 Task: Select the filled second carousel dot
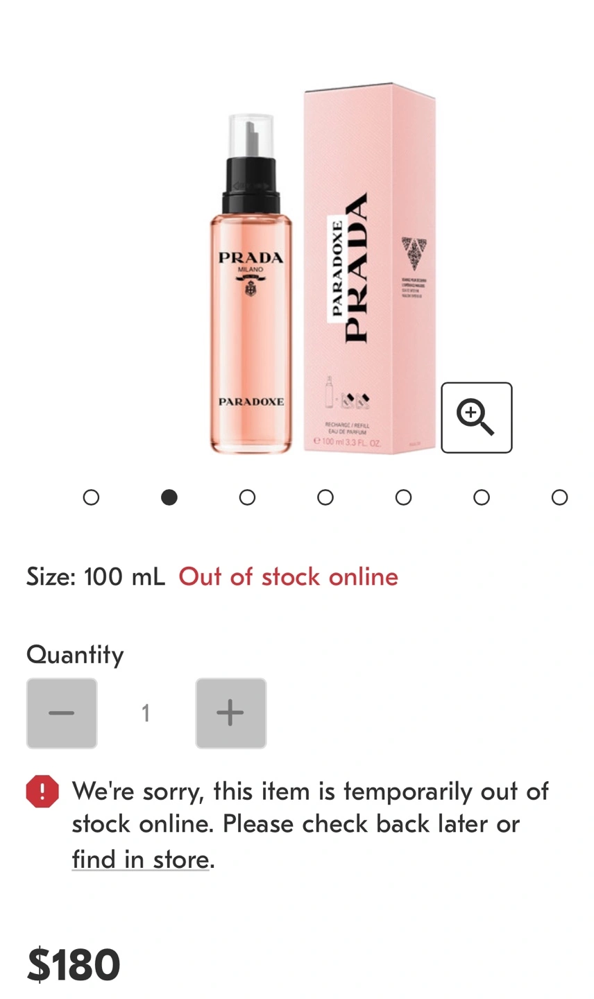point(169,497)
